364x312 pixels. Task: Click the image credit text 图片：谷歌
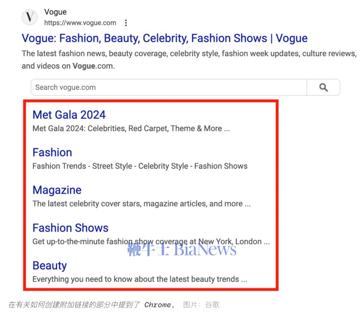tap(201, 305)
